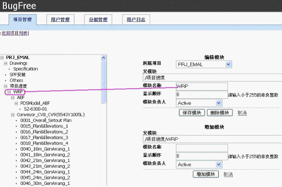Select the 项目进度 node label
282x187 pixels.
pos(18,86)
